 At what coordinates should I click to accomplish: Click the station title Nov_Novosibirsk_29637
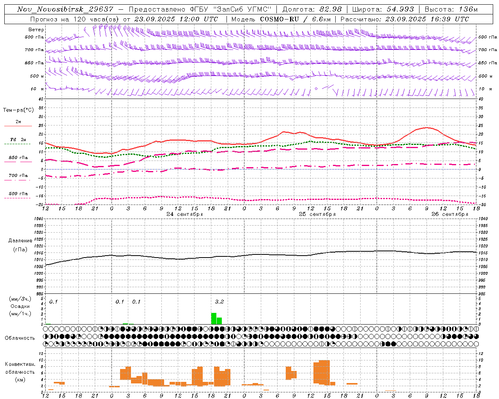coord(65,9)
